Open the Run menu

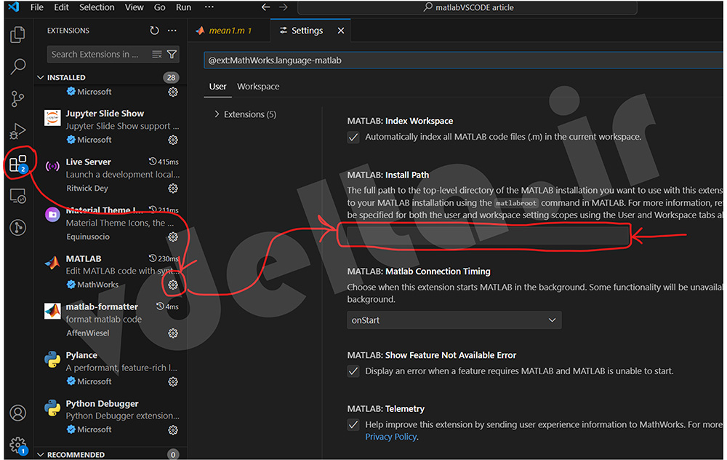[184, 7]
